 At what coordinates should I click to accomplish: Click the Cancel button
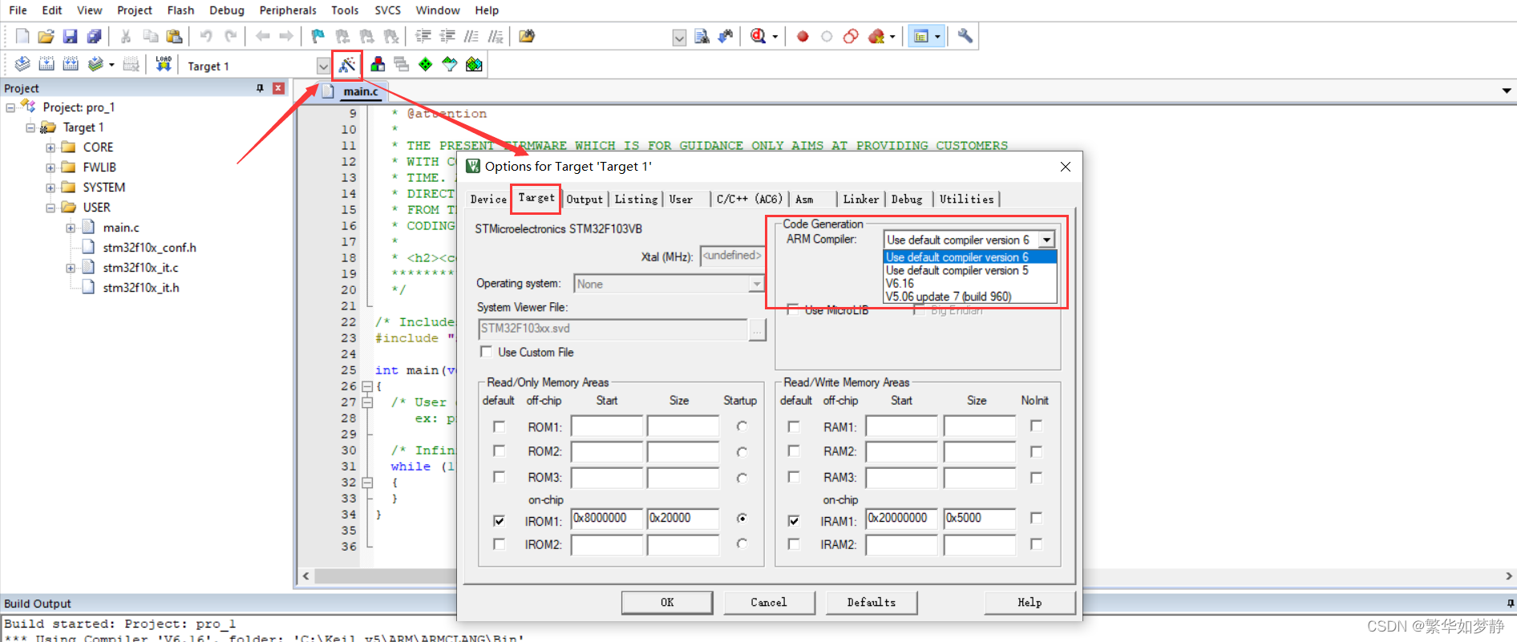pyautogui.click(x=769, y=602)
